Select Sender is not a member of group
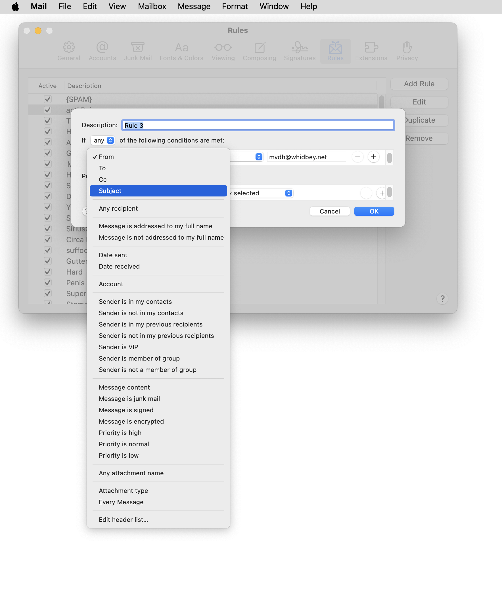 (158, 370)
